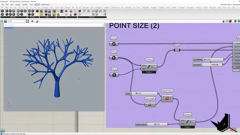
Task: Click the Repeat Data name tag
Action: click(167, 91)
